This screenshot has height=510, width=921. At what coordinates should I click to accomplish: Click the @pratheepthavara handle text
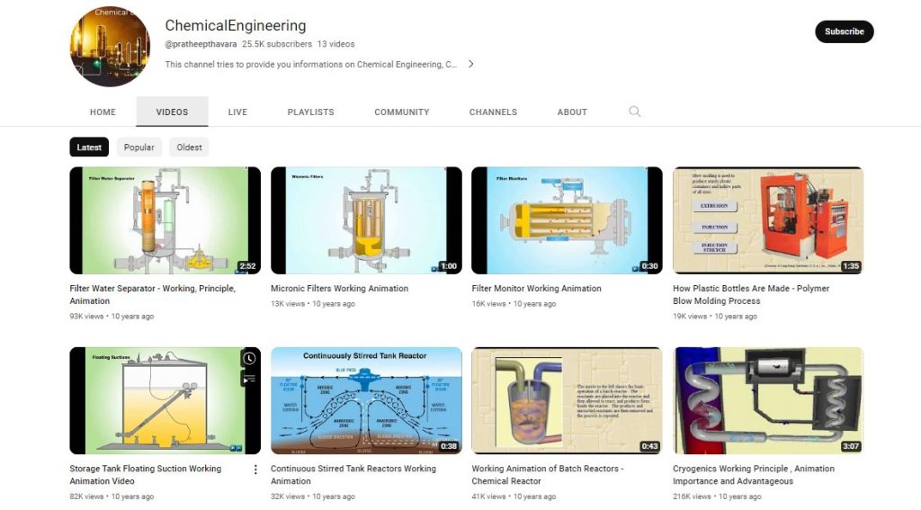point(201,44)
